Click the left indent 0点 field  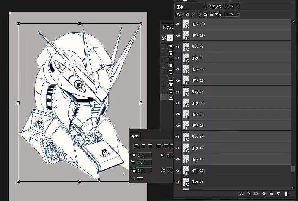tap(144, 155)
